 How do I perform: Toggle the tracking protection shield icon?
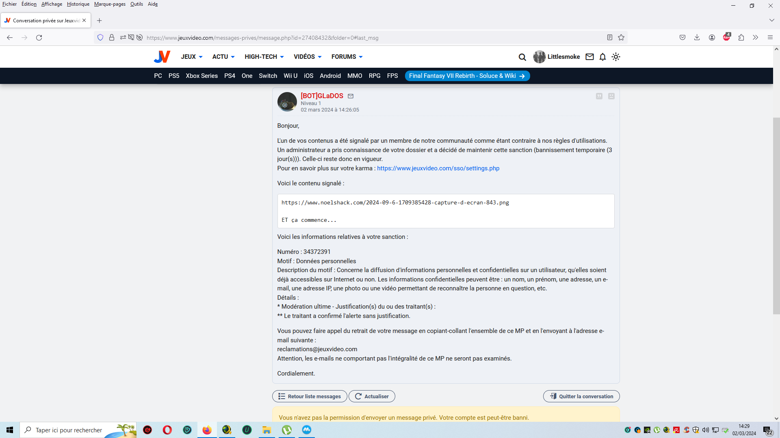click(x=100, y=38)
